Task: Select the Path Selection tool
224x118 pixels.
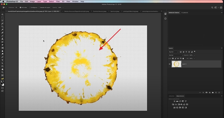Action: pos(2,63)
